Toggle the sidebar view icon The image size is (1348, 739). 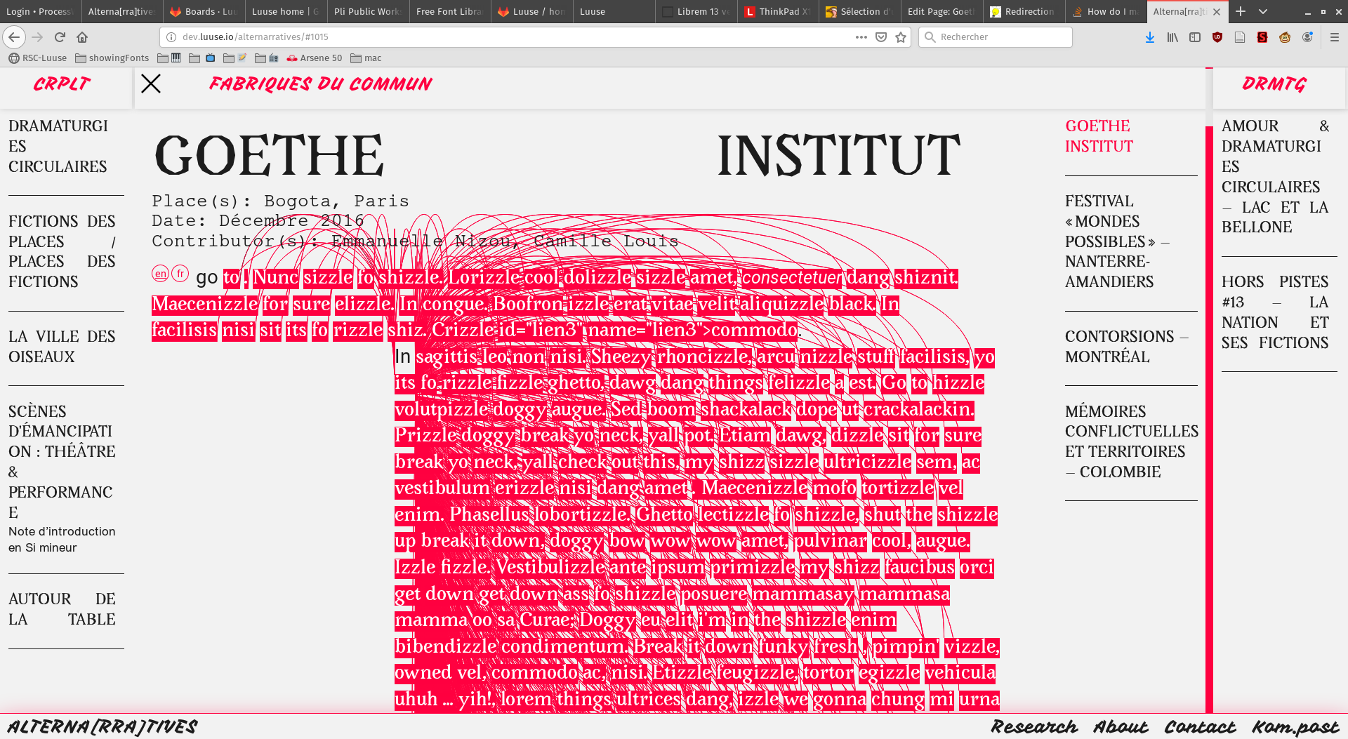[1195, 37]
